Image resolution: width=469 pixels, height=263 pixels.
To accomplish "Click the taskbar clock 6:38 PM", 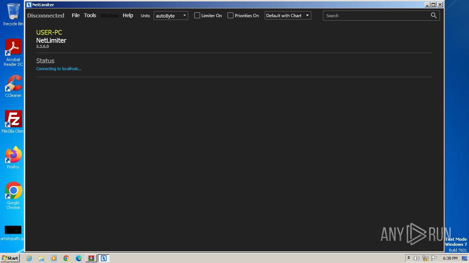I will pyautogui.click(x=450, y=258).
